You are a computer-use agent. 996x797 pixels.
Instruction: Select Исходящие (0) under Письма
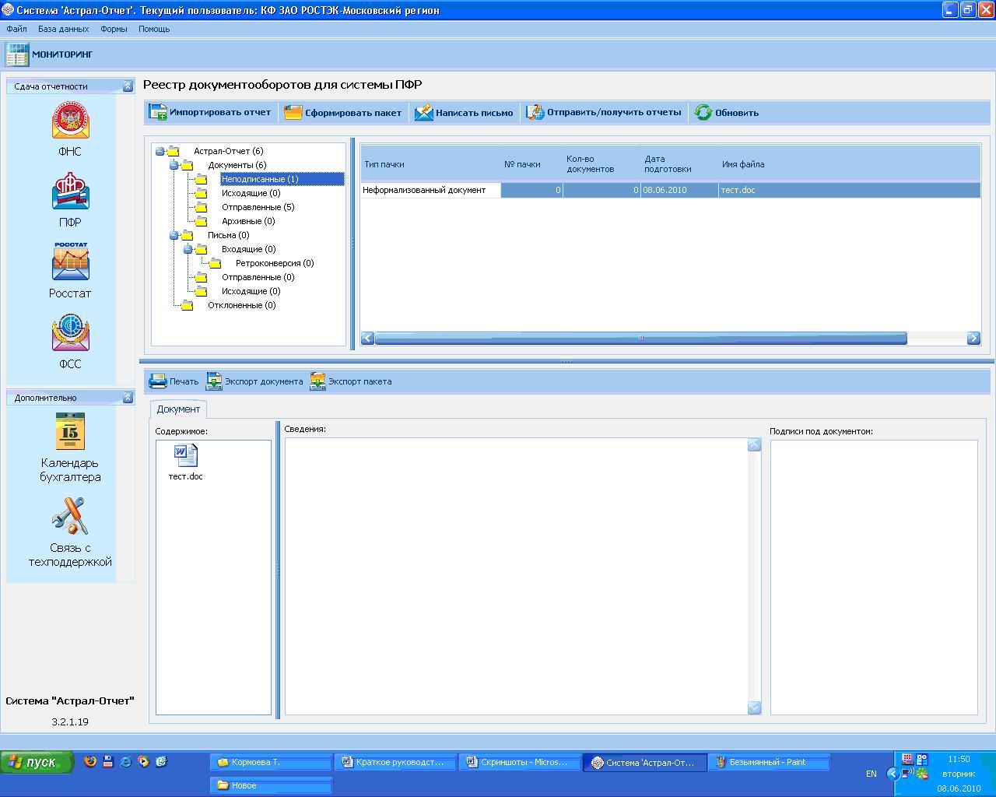[251, 291]
